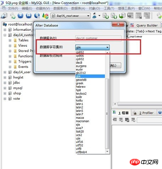Click the double-arrow execute all queries icon
Screen dimensions: 162x169
[29, 16]
